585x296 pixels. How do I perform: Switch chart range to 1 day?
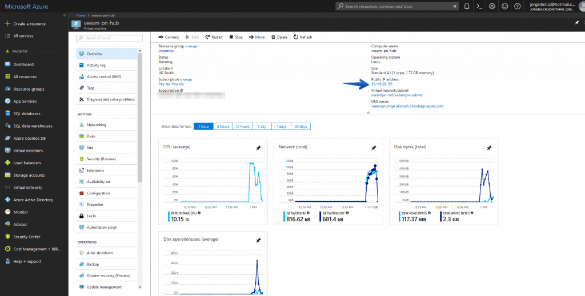pos(262,126)
